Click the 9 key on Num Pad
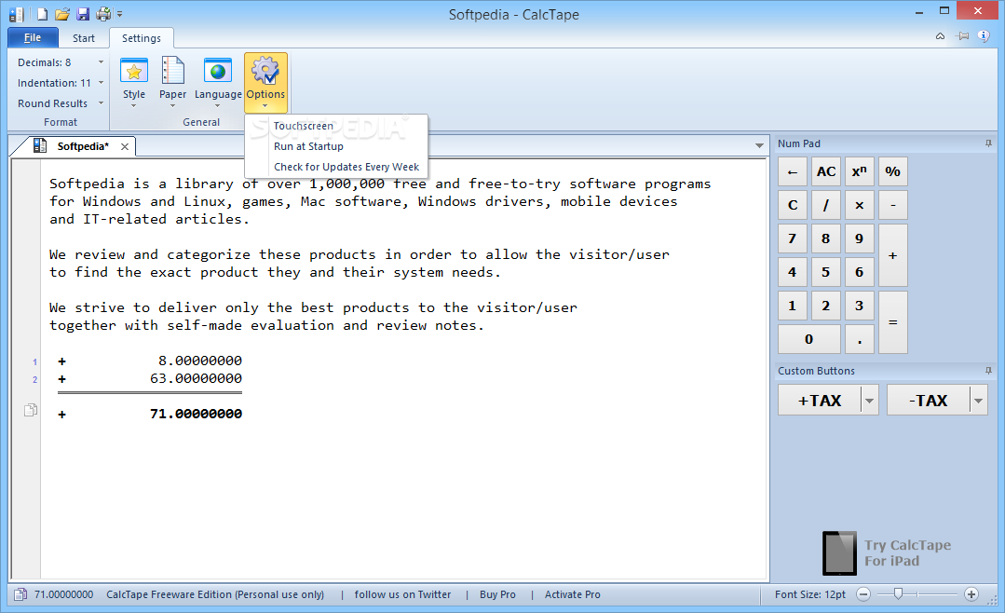This screenshot has height=613, width=1005. point(860,238)
